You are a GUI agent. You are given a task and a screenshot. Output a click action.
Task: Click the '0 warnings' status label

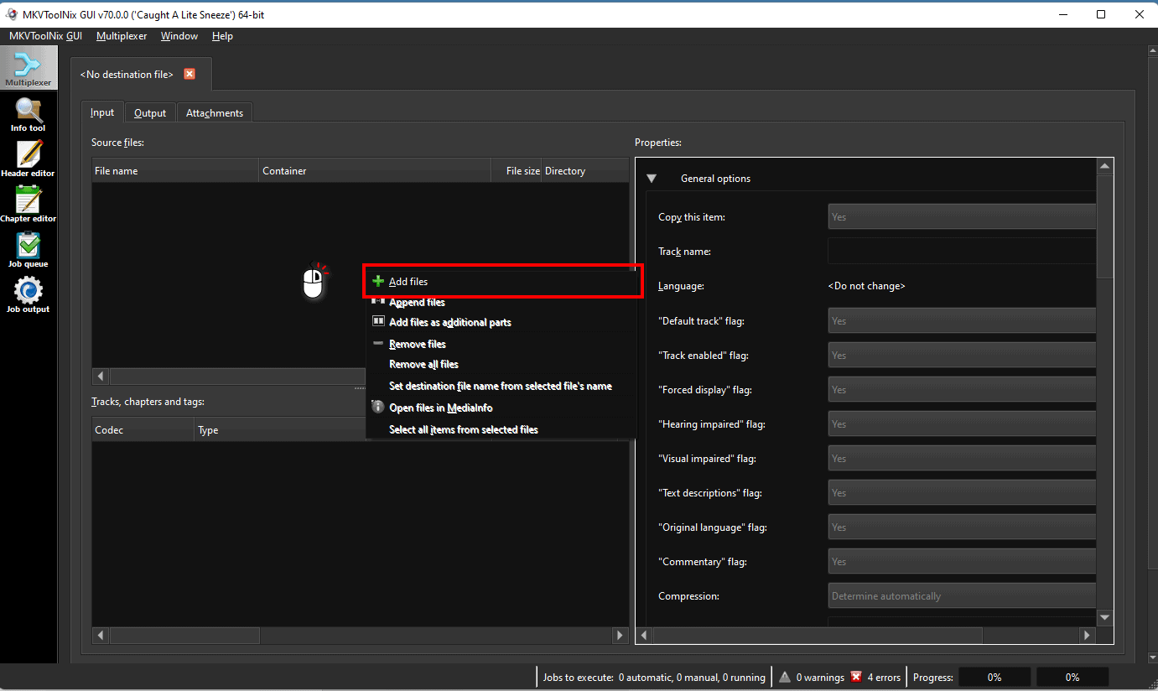coord(818,677)
